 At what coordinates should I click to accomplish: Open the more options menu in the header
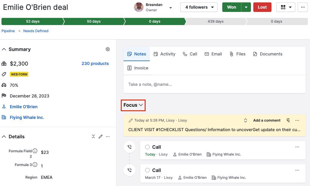[303, 7]
